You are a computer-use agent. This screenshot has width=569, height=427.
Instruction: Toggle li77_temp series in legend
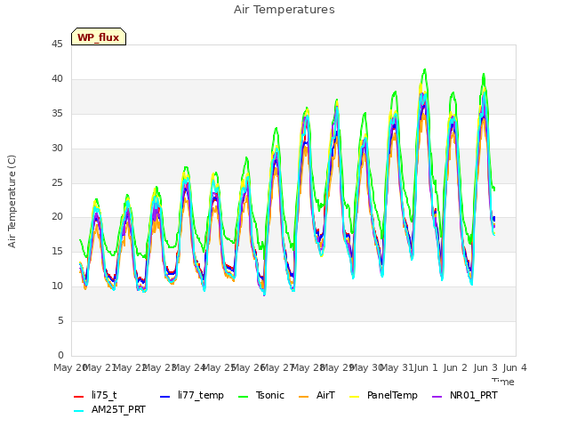[x=192, y=395]
